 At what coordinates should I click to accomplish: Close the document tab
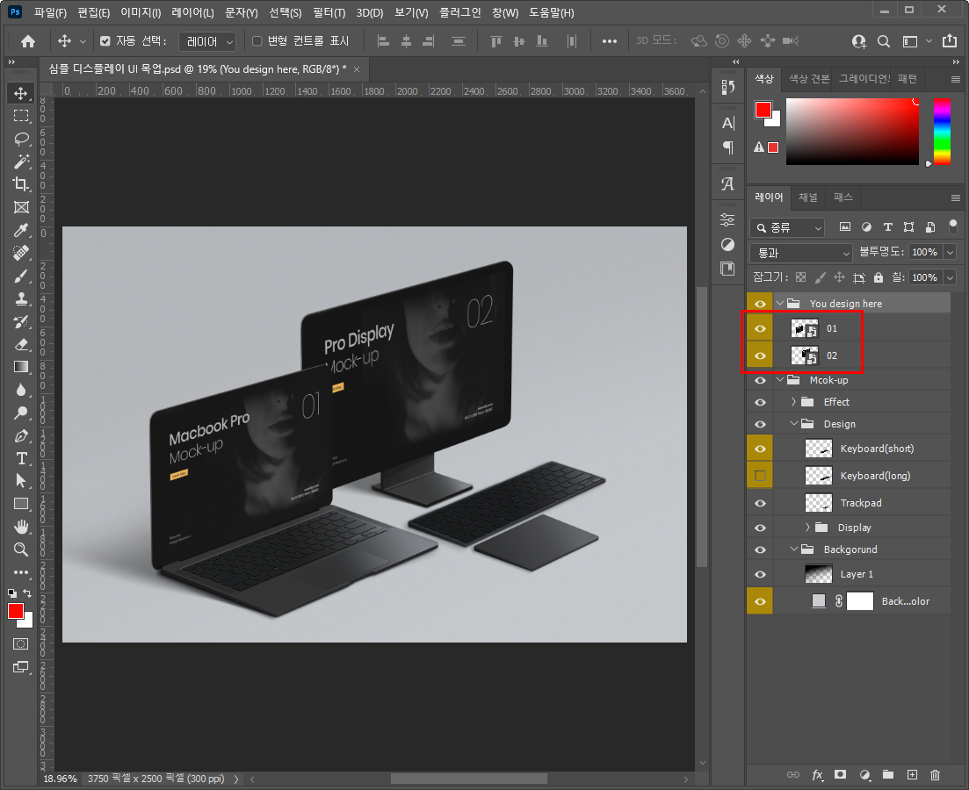(x=357, y=69)
